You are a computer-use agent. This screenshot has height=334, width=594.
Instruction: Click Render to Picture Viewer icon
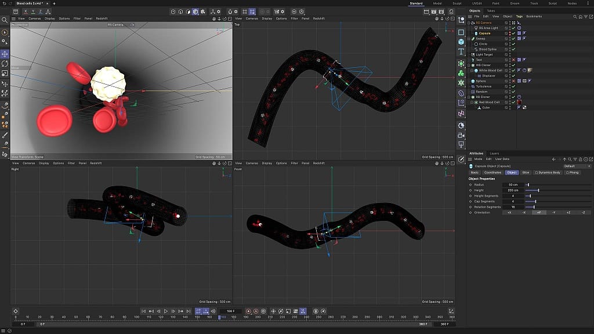click(434, 12)
